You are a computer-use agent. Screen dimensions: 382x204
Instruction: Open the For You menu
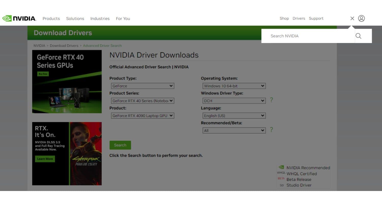[x=123, y=19]
